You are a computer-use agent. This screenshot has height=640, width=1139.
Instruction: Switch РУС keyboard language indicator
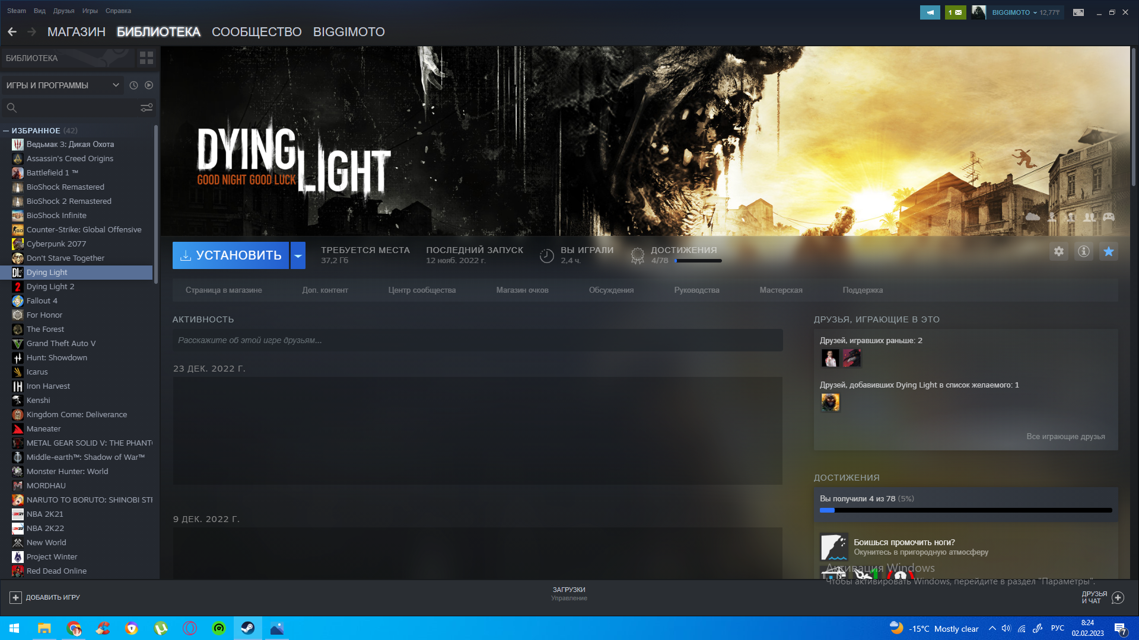(1057, 628)
